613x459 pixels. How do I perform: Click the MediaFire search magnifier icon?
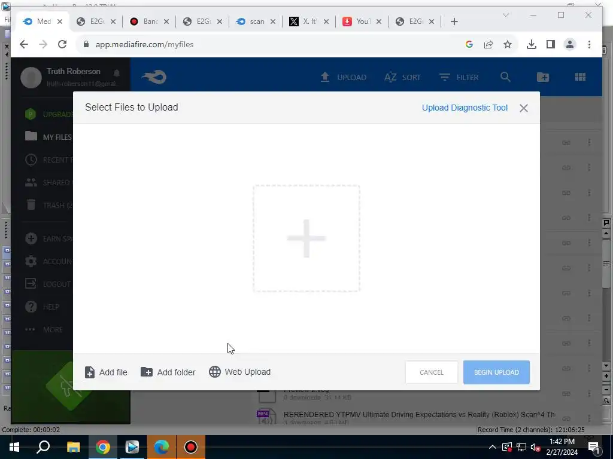(505, 77)
